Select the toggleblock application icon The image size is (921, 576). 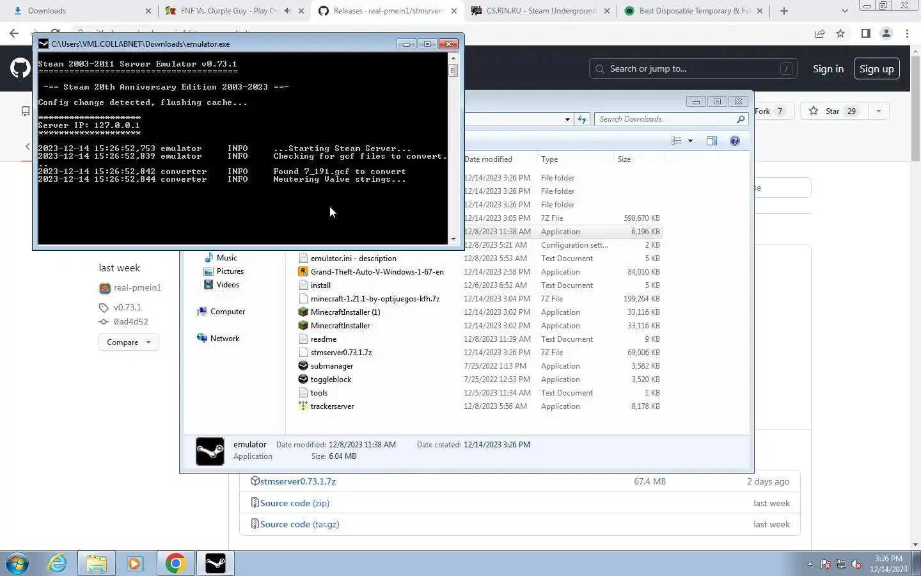click(x=303, y=379)
